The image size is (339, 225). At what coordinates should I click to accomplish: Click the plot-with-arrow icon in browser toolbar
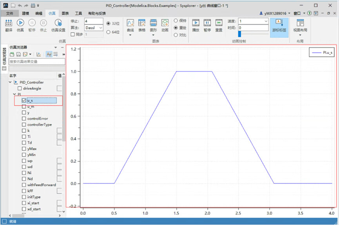39,54
